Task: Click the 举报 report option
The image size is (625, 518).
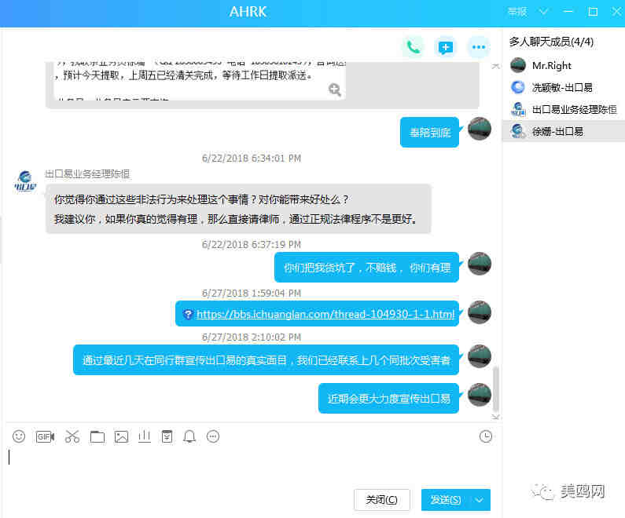Action: [x=517, y=12]
